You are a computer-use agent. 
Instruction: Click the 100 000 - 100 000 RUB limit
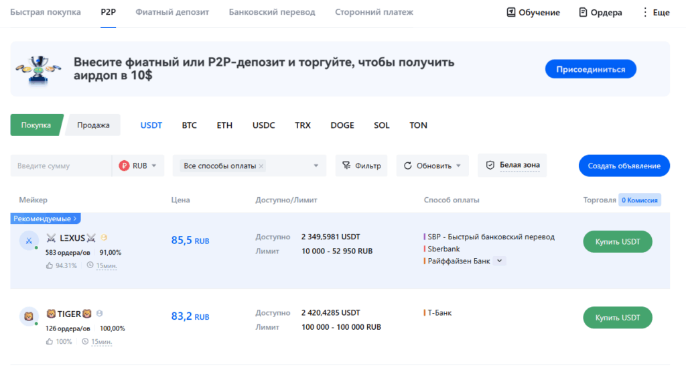coord(341,327)
